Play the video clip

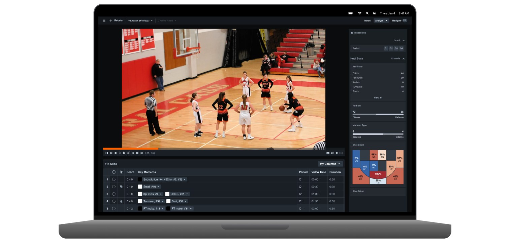124,153
